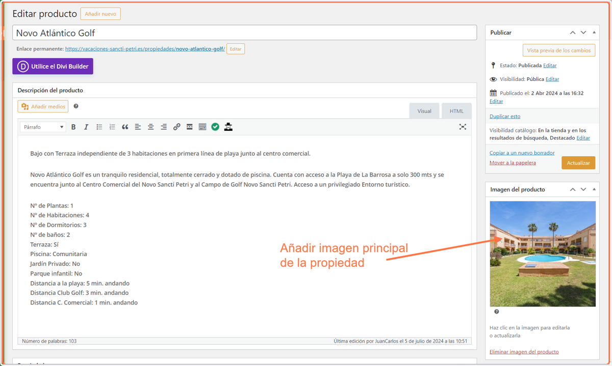Click the eye icon beside Visibilidad
This screenshot has width=612, height=366.
pos(493,79)
